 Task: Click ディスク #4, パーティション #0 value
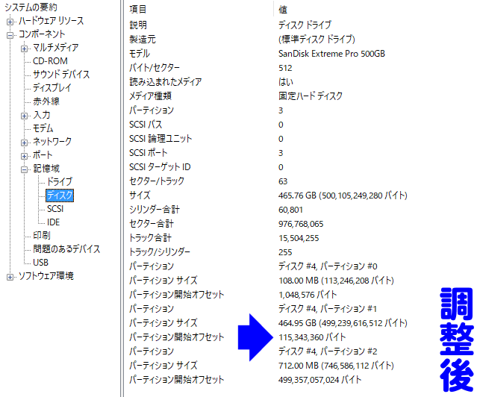[x=328, y=266]
